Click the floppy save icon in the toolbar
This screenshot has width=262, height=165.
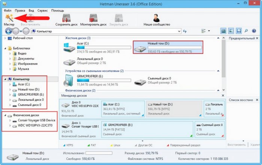[239, 31]
